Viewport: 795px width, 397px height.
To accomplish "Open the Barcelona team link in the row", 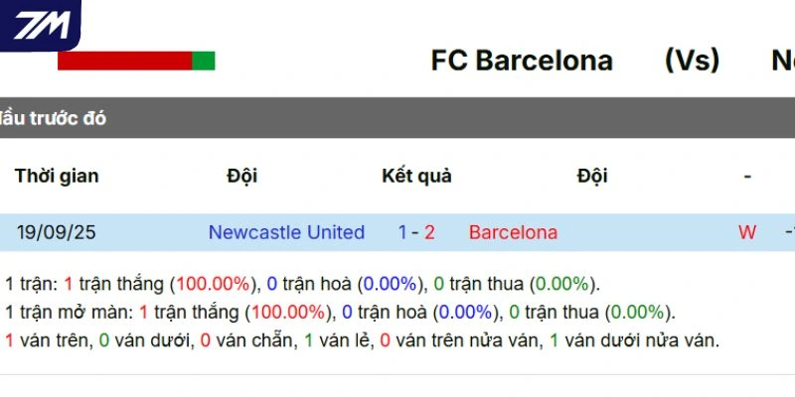I will pyautogui.click(x=513, y=232).
